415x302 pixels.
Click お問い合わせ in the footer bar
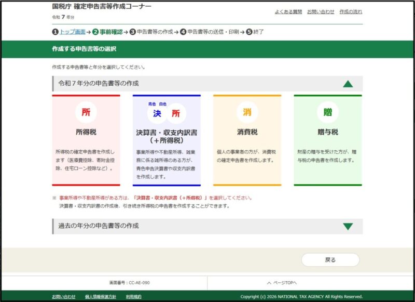tap(63, 297)
